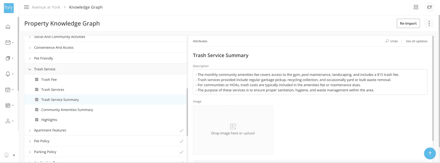The height and width of the screenshot is (163, 440).
Task: Click the Undo button
Action: coord(392,41)
